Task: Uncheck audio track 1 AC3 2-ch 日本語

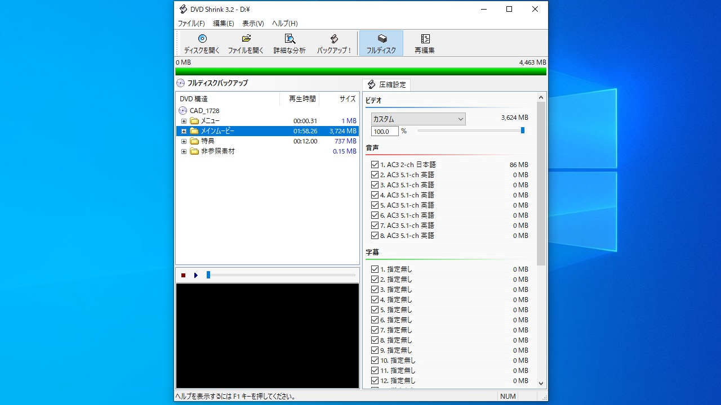Action: coord(375,165)
